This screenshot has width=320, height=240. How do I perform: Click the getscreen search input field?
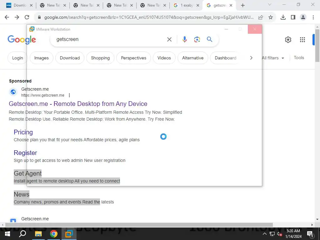110,39
